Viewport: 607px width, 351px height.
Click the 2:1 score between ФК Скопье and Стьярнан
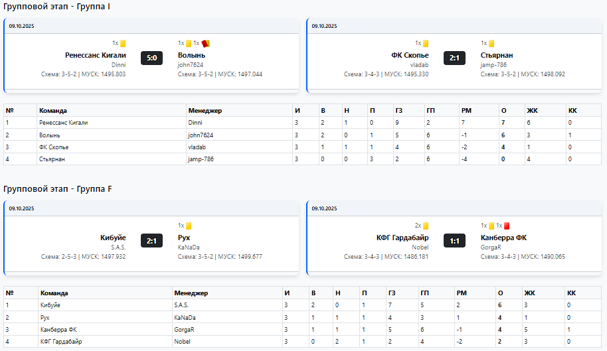pyautogui.click(x=454, y=58)
